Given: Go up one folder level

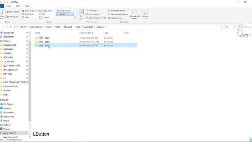Looking at the screenshot, I should point(11,27).
